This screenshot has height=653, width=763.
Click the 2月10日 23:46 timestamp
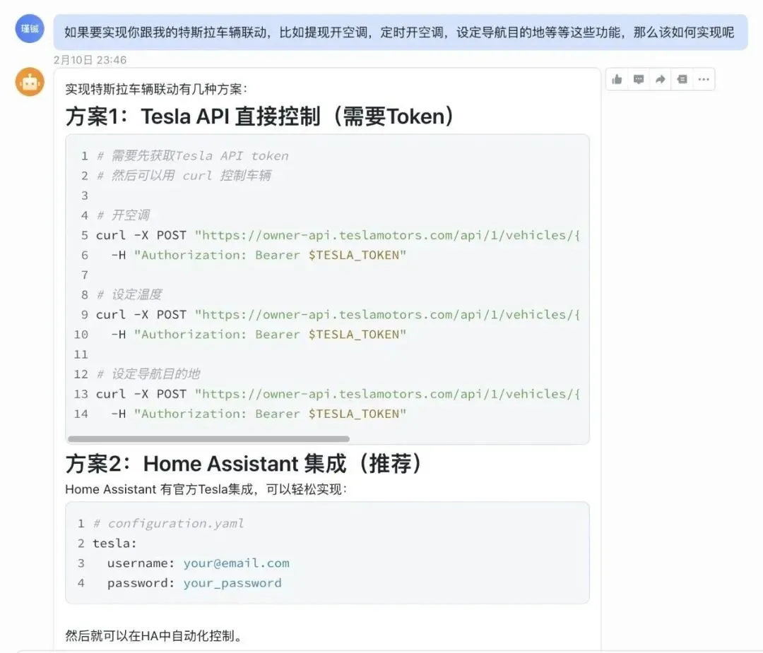(x=90, y=60)
